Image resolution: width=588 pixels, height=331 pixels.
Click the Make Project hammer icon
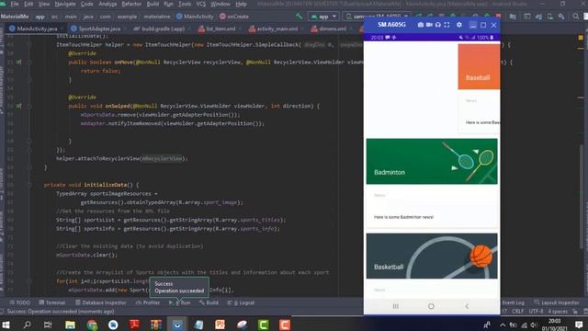(299, 17)
